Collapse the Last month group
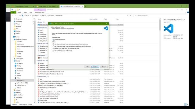Image resolution: width=195 pixels, height=109 pixels. click(x=37, y=77)
